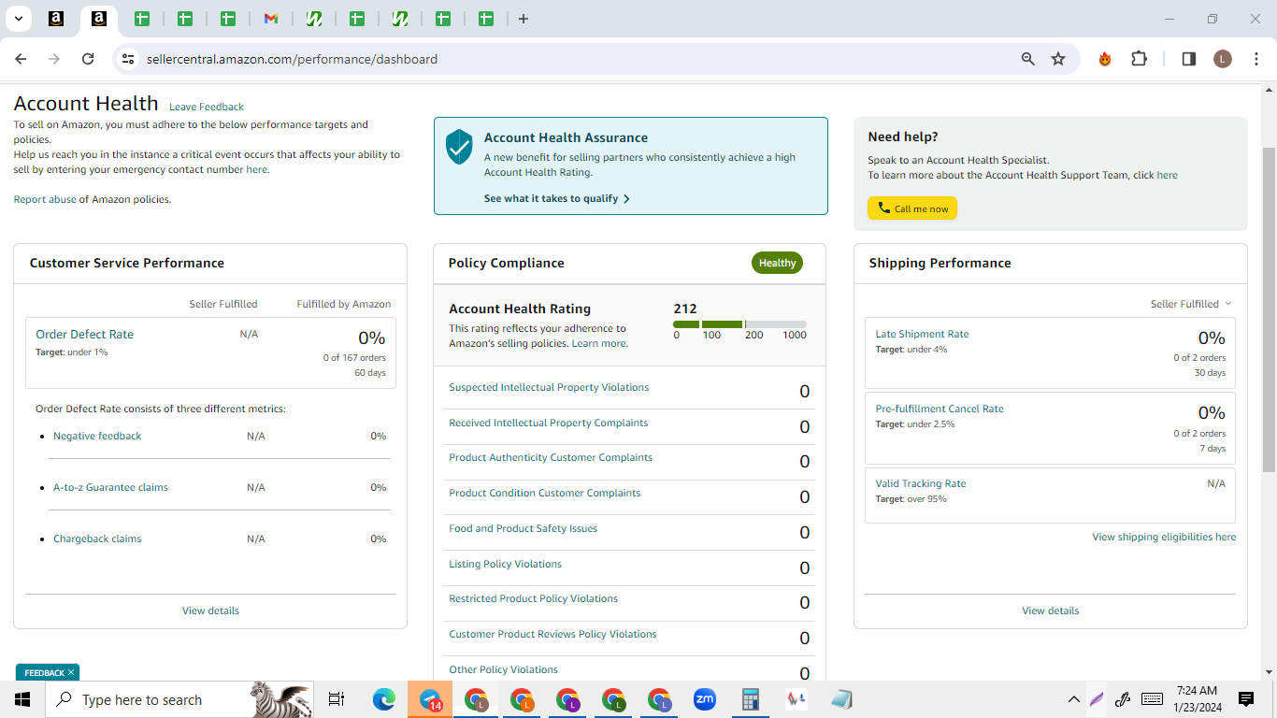Image resolution: width=1277 pixels, height=718 pixels.
Task: Open Other Policy Violations
Action: [503, 669]
